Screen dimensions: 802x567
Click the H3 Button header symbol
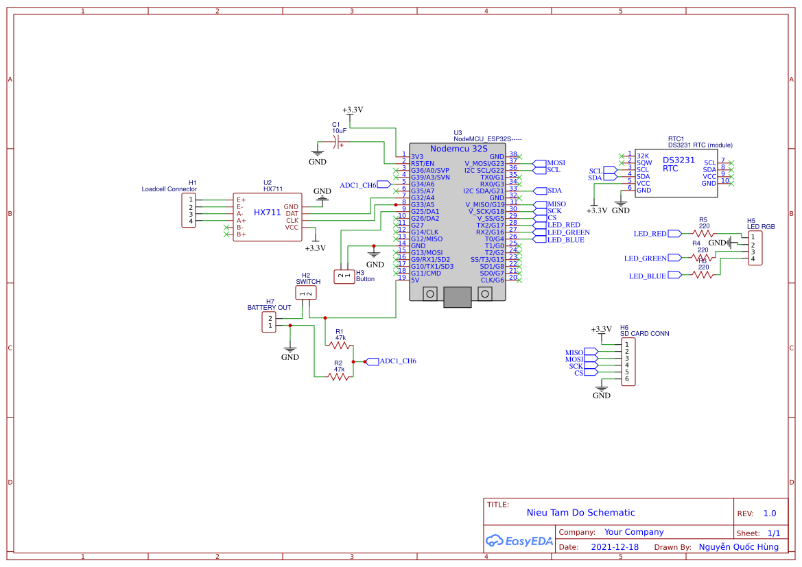click(344, 276)
